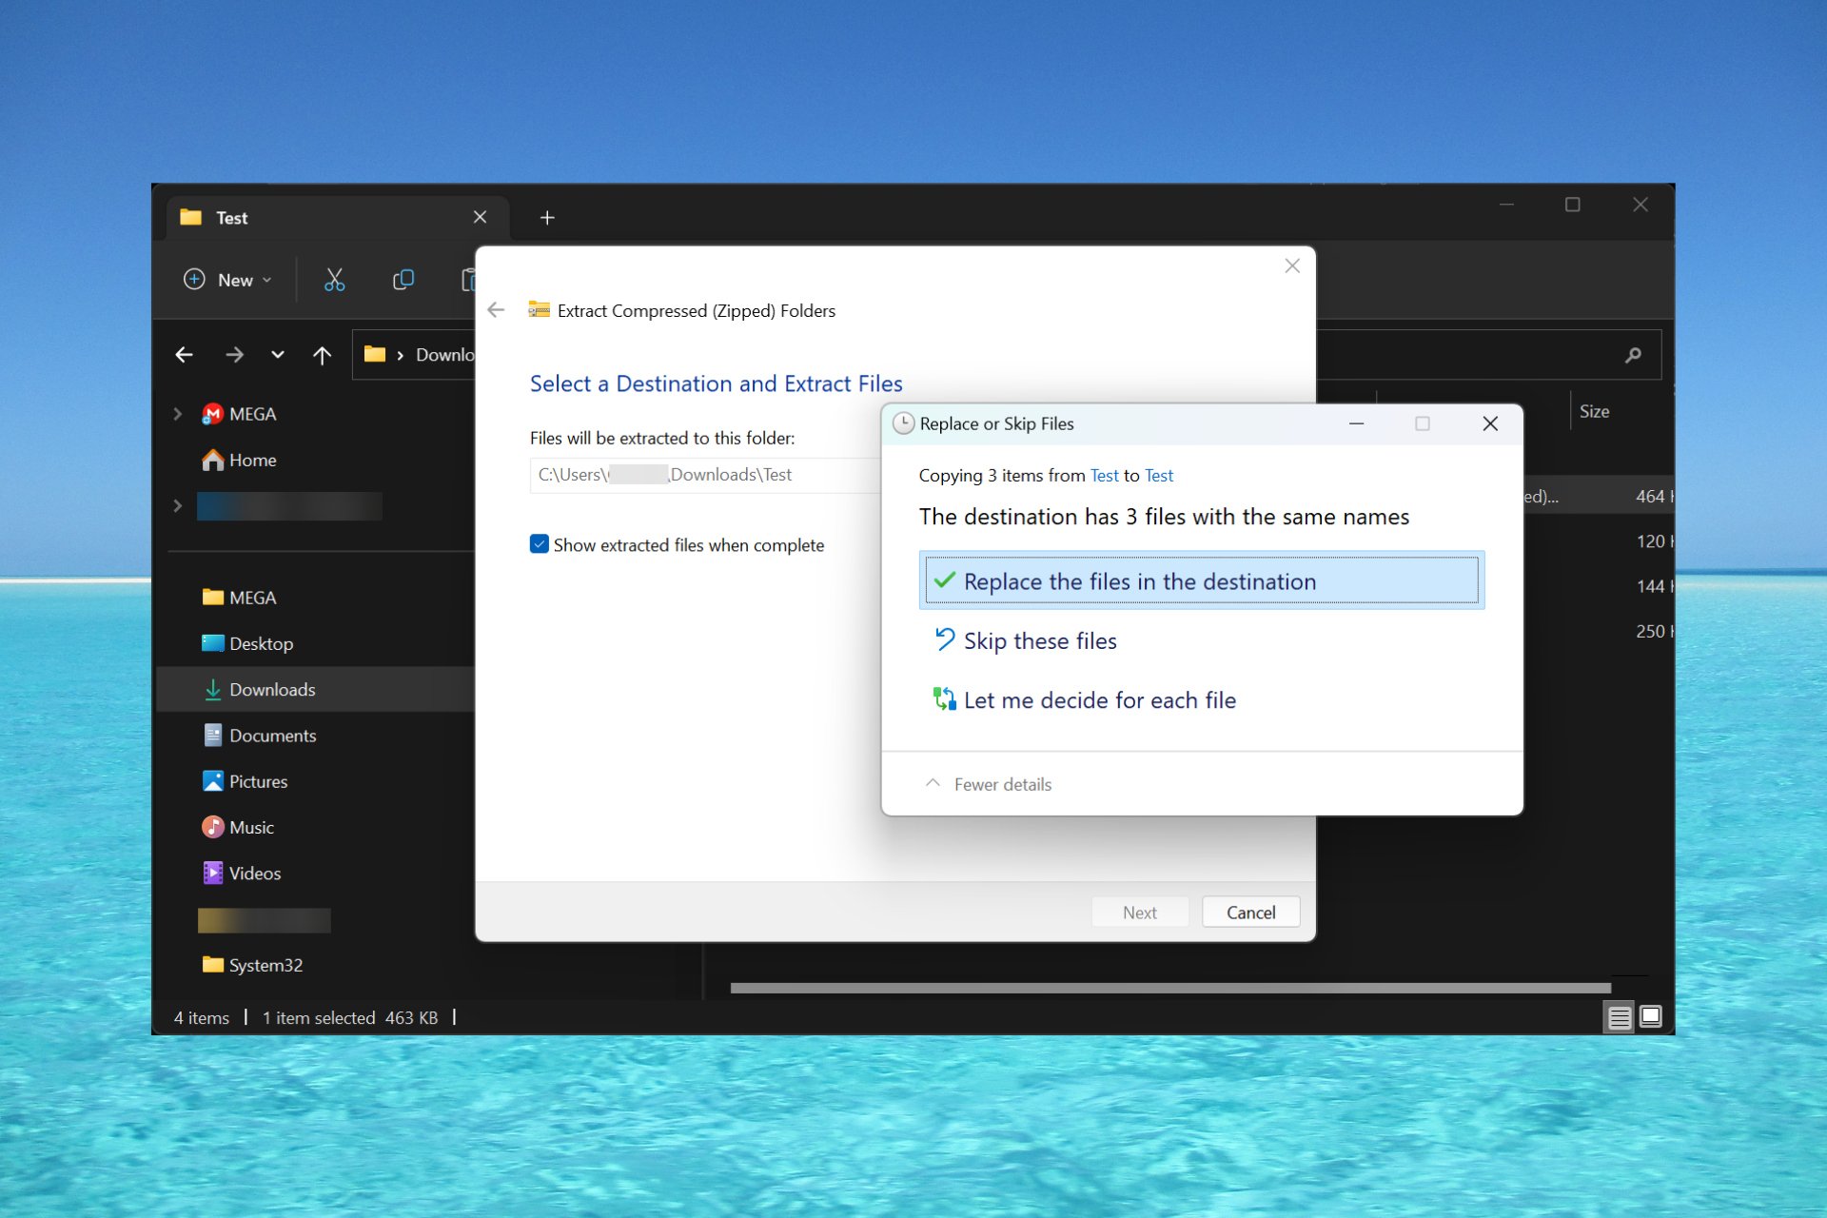Open a new tab with the plus button

(547, 217)
